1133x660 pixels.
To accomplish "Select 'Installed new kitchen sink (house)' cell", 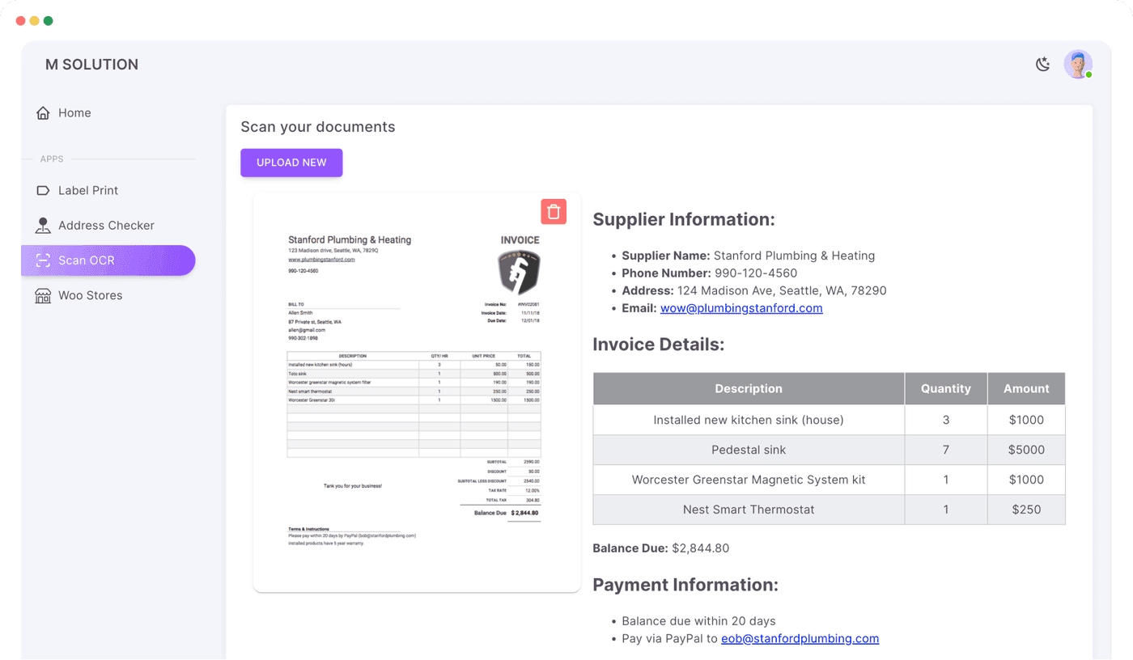I will click(x=749, y=421).
